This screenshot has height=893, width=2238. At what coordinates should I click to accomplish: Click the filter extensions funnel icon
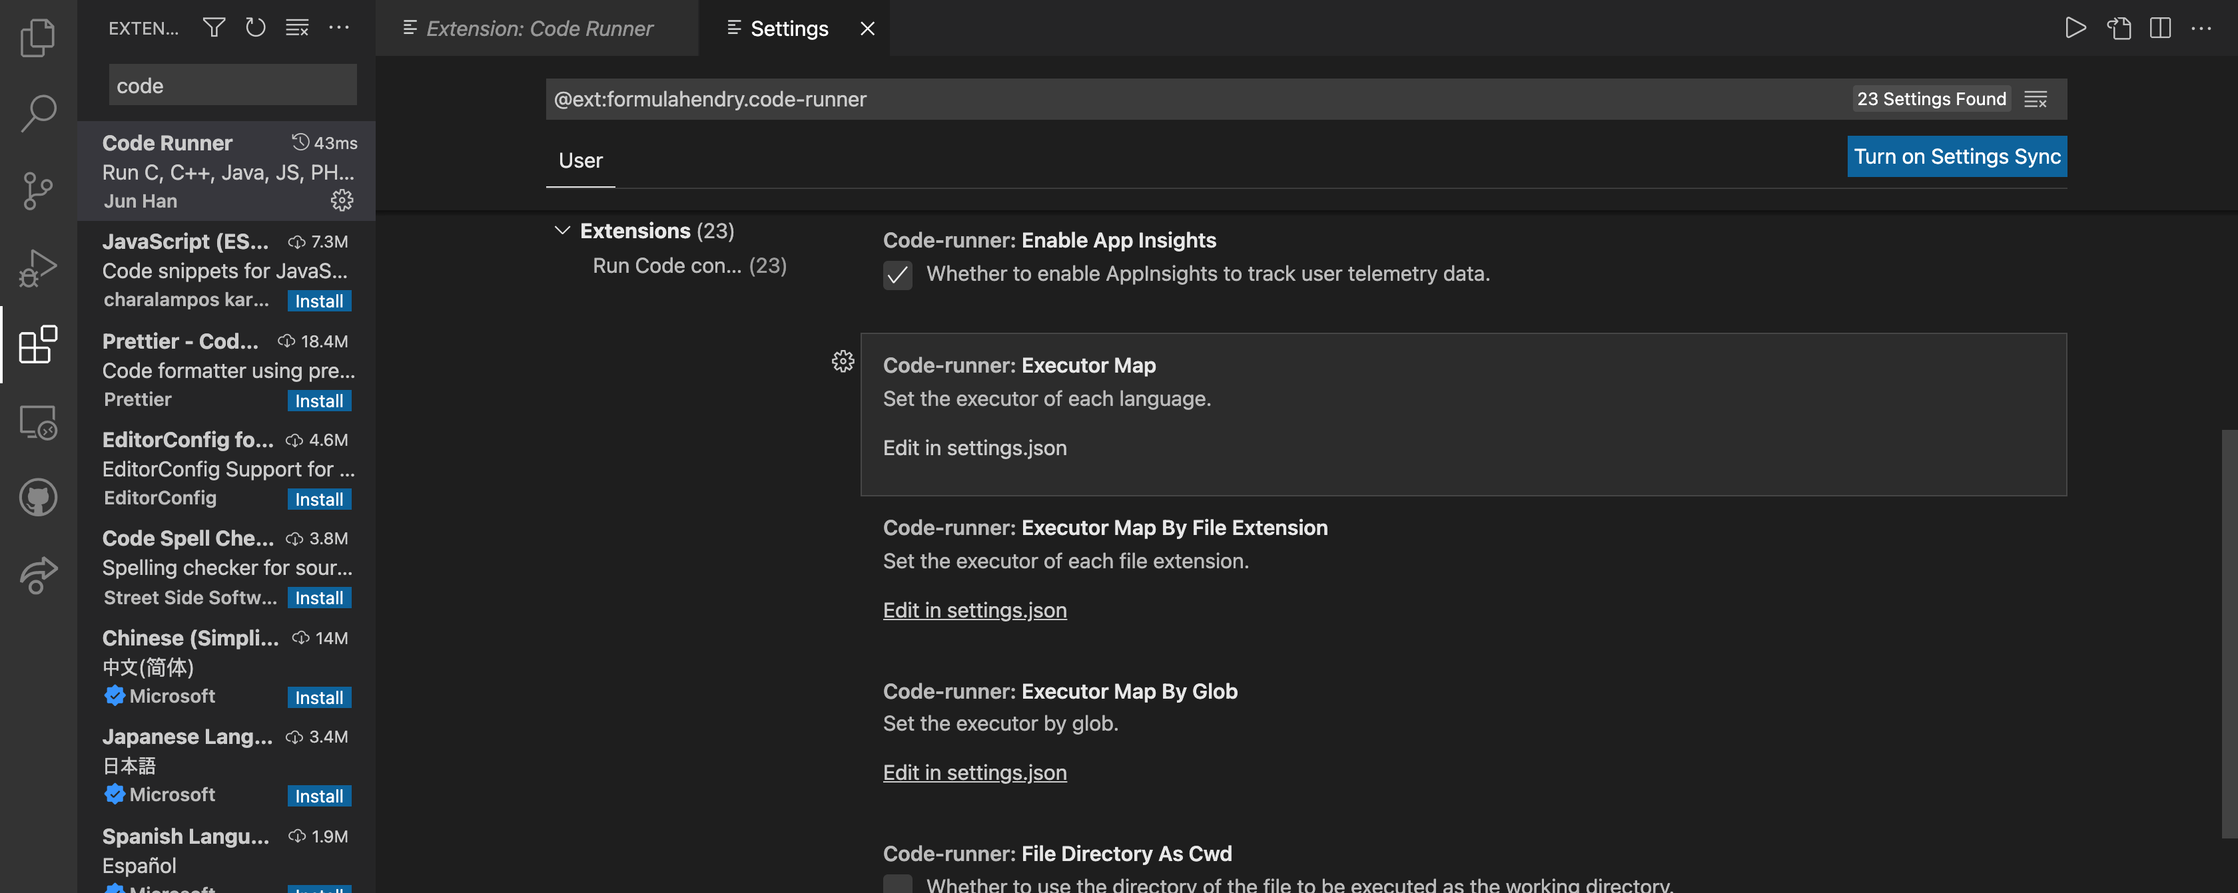pyautogui.click(x=214, y=28)
